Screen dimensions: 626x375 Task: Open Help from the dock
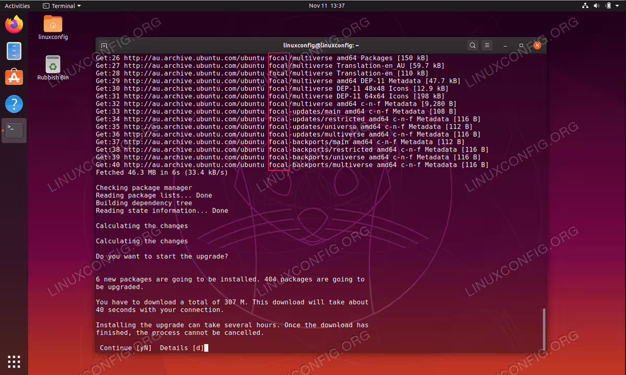(x=14, y=104)
